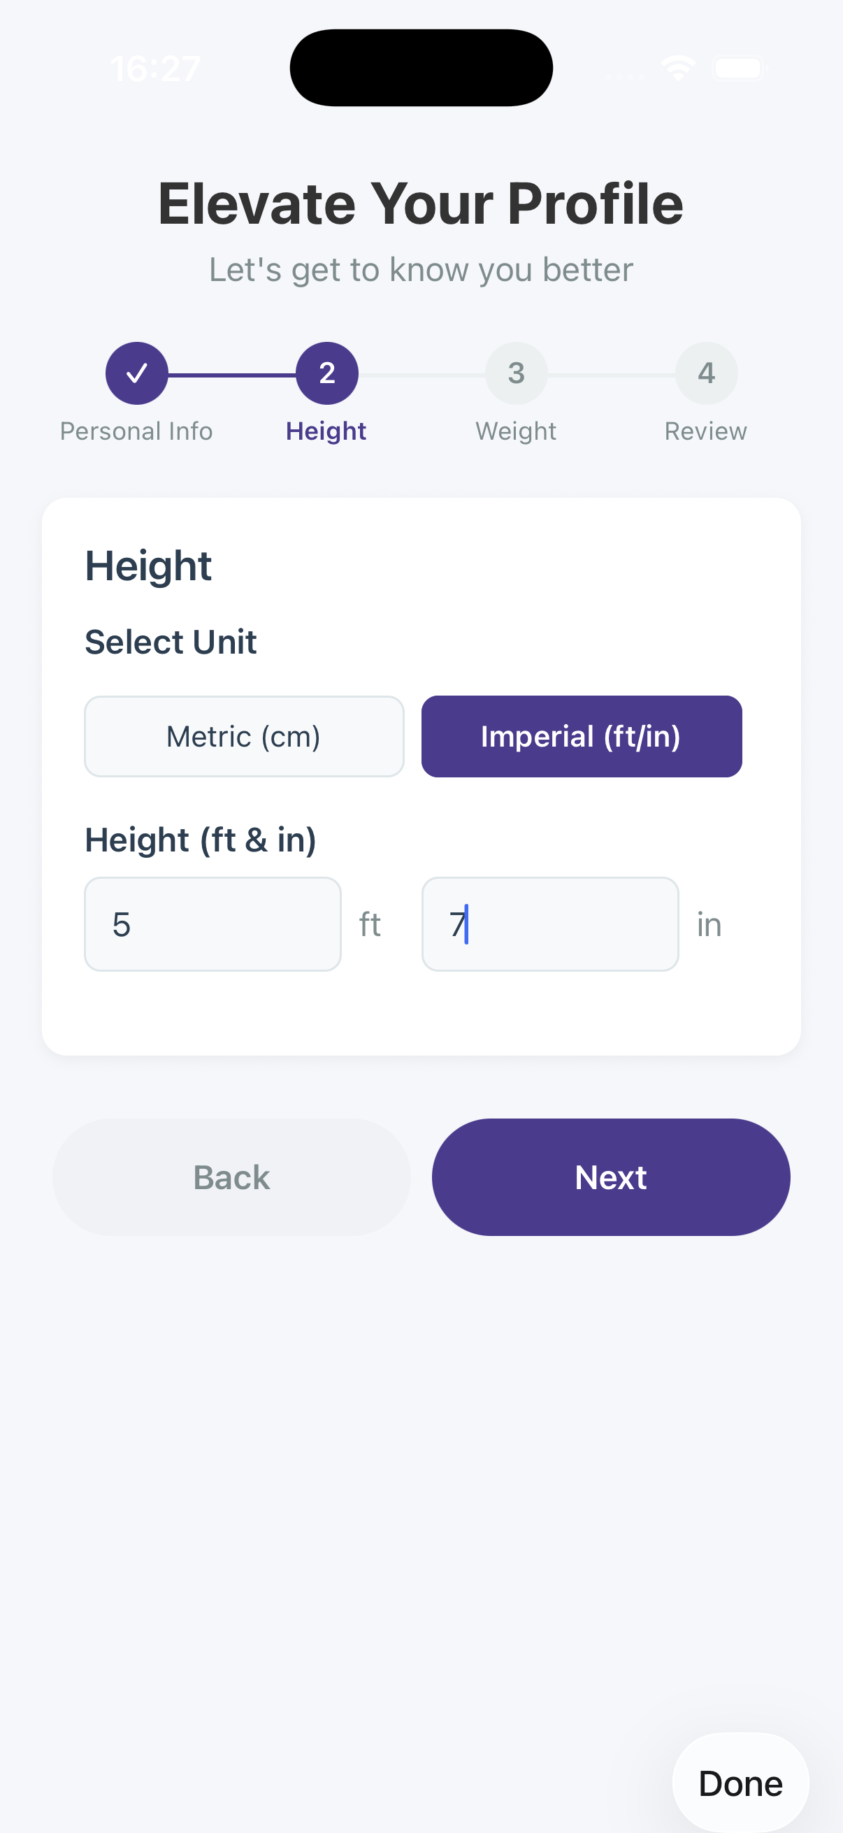This screenshot has height=1833, width=843.
Task: Click the battery indicator
Action: pyautogui.click(x=738, y=67)
